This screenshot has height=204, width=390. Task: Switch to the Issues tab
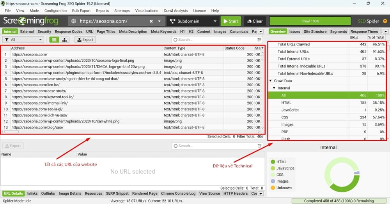click(294, 31)
